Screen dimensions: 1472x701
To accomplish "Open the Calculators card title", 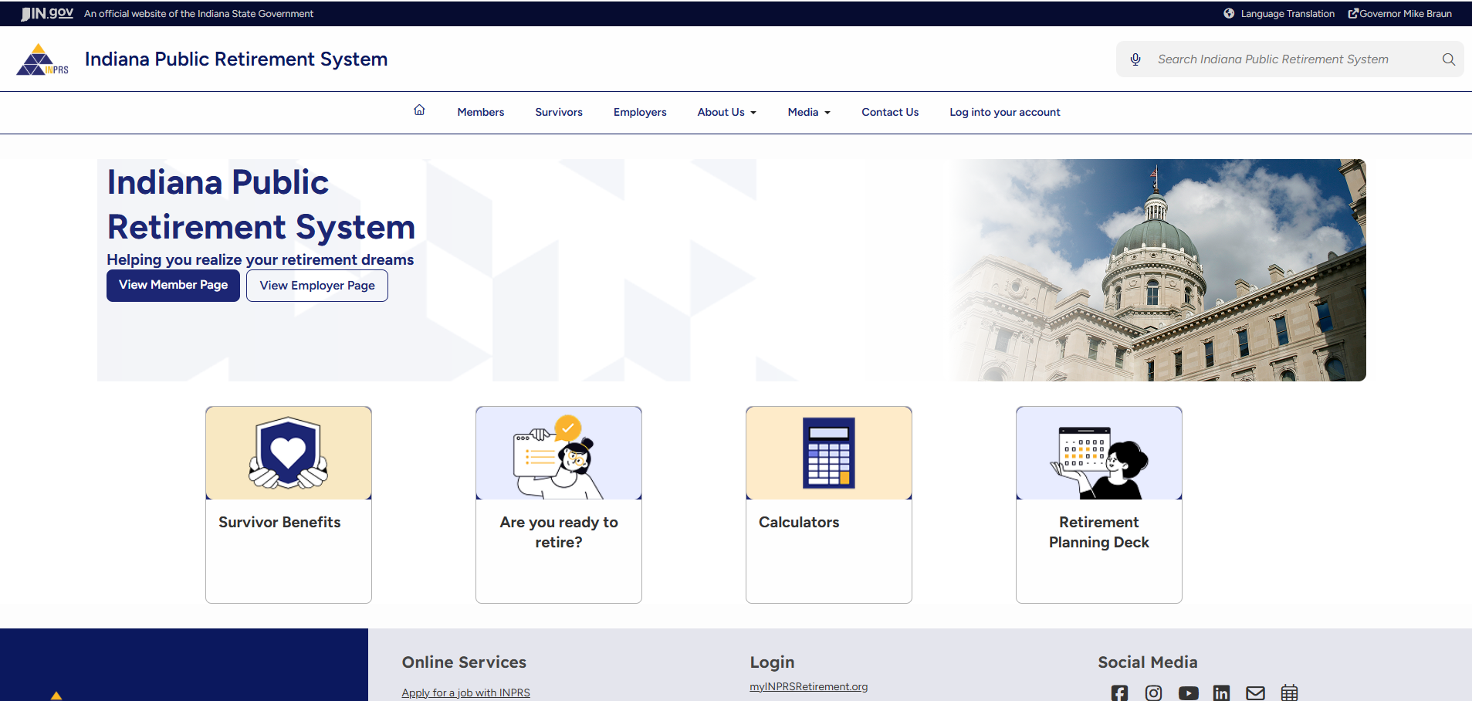I will (x=799, y=523).
